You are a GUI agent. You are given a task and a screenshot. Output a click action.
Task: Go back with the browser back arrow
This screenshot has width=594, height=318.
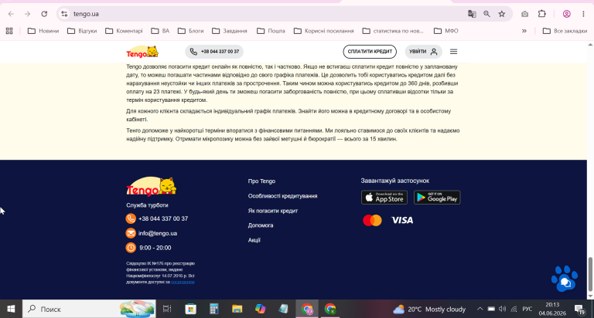11,14
